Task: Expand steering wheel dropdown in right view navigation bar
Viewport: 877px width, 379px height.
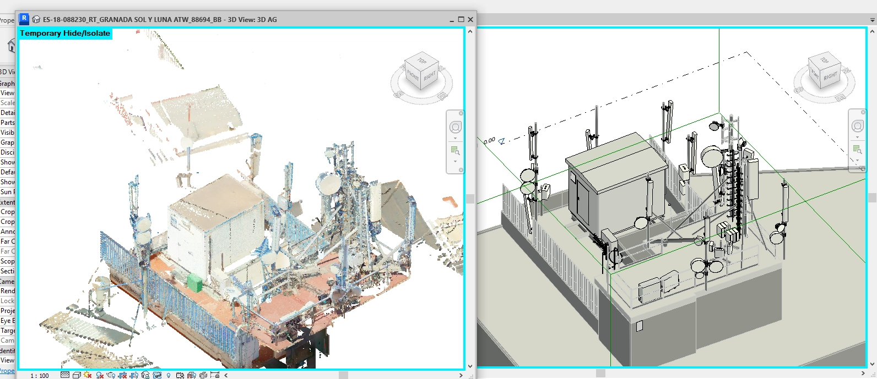Action: (x=858, y=138)
